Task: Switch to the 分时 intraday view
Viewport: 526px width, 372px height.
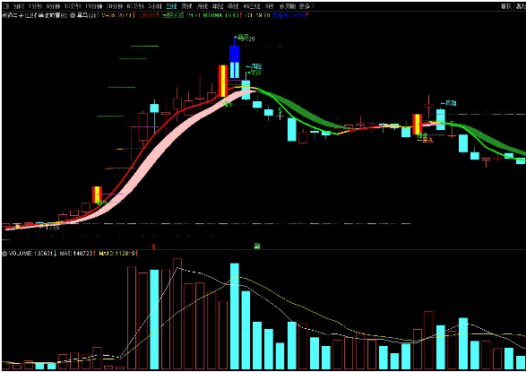Action: [19, 6]
